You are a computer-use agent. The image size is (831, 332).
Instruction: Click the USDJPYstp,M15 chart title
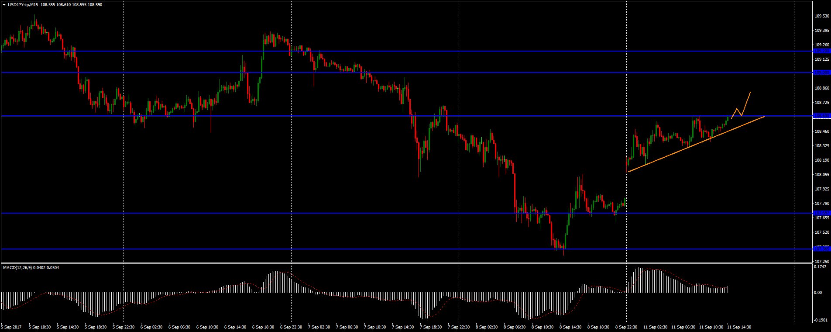[22, 5]
